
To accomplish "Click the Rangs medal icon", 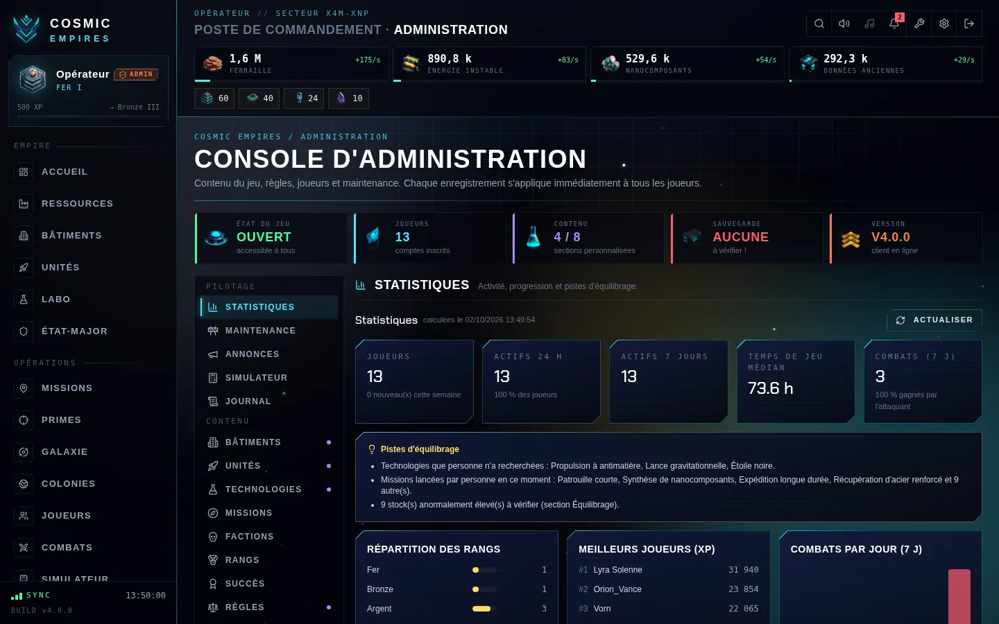I will coord(213,560).
